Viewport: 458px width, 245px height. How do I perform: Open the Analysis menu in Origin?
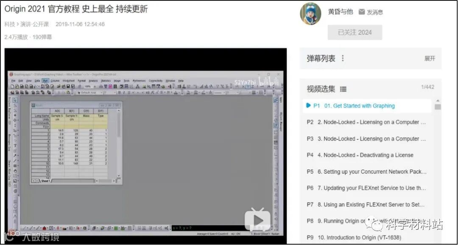(x=93, y=81)
